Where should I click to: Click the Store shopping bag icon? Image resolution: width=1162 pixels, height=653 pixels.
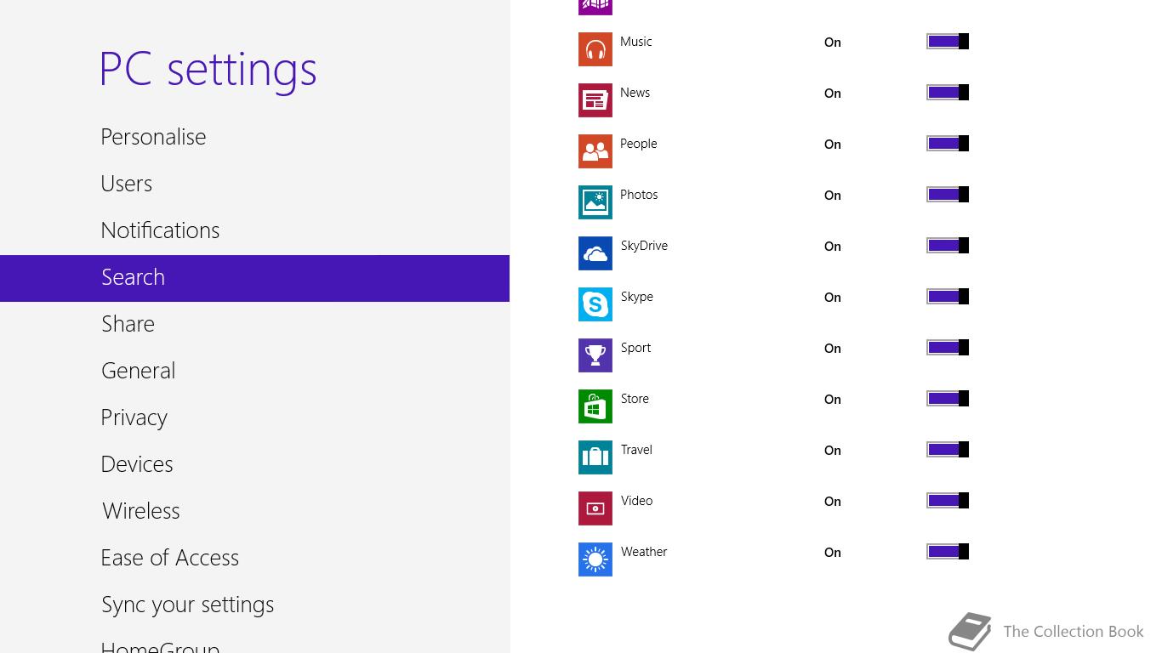[595, 406]
